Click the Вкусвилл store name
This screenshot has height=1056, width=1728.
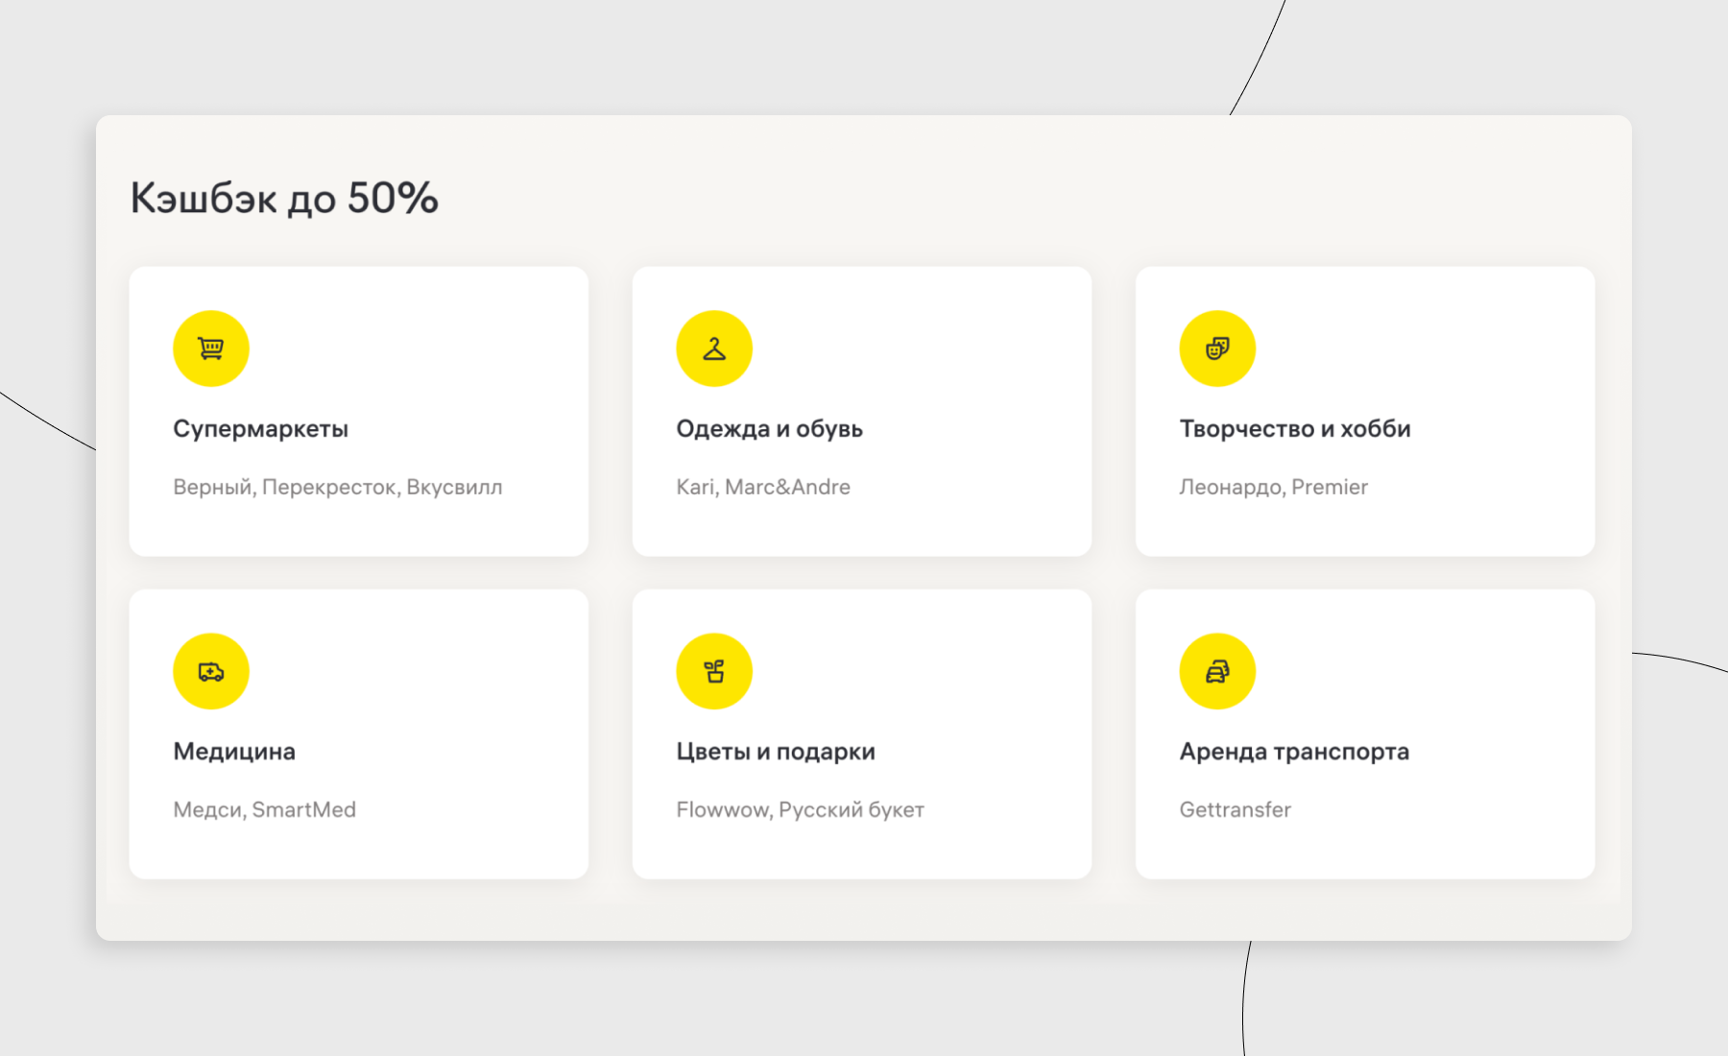pos(454,488)
